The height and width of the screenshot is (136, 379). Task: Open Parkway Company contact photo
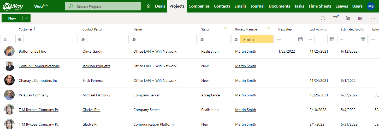point(9,95)
